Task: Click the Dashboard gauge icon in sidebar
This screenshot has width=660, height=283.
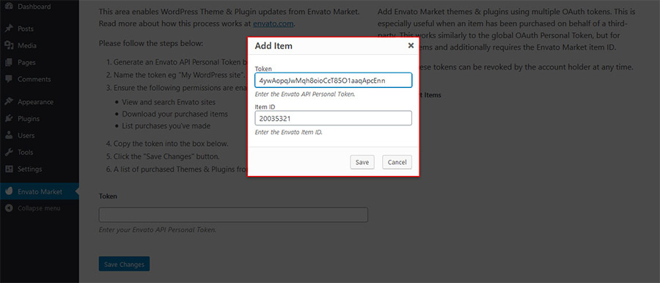Action: click(x=8, y=7)
